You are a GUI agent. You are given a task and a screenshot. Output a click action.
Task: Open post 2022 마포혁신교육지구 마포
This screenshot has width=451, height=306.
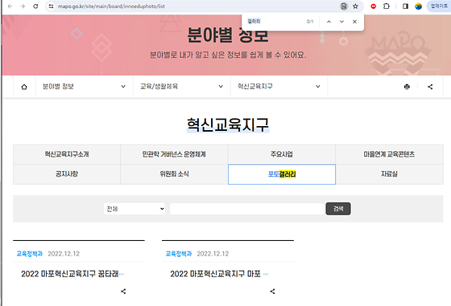pos(219,274)
